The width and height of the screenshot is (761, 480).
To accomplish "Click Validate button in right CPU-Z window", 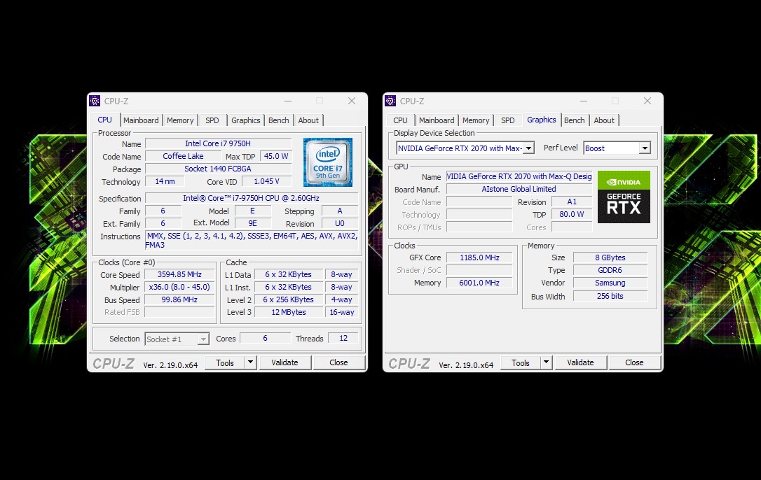I will click(x=580, y=362).
